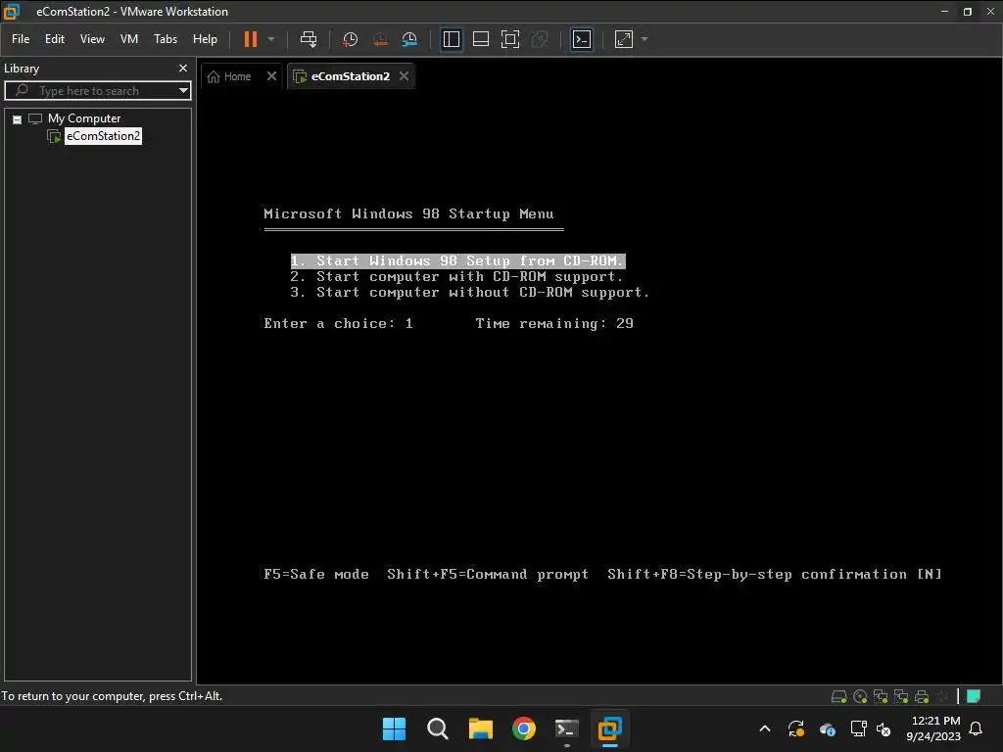Open the File menu

21,39
